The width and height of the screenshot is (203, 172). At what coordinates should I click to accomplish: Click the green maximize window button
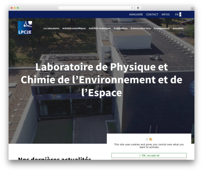18,8
